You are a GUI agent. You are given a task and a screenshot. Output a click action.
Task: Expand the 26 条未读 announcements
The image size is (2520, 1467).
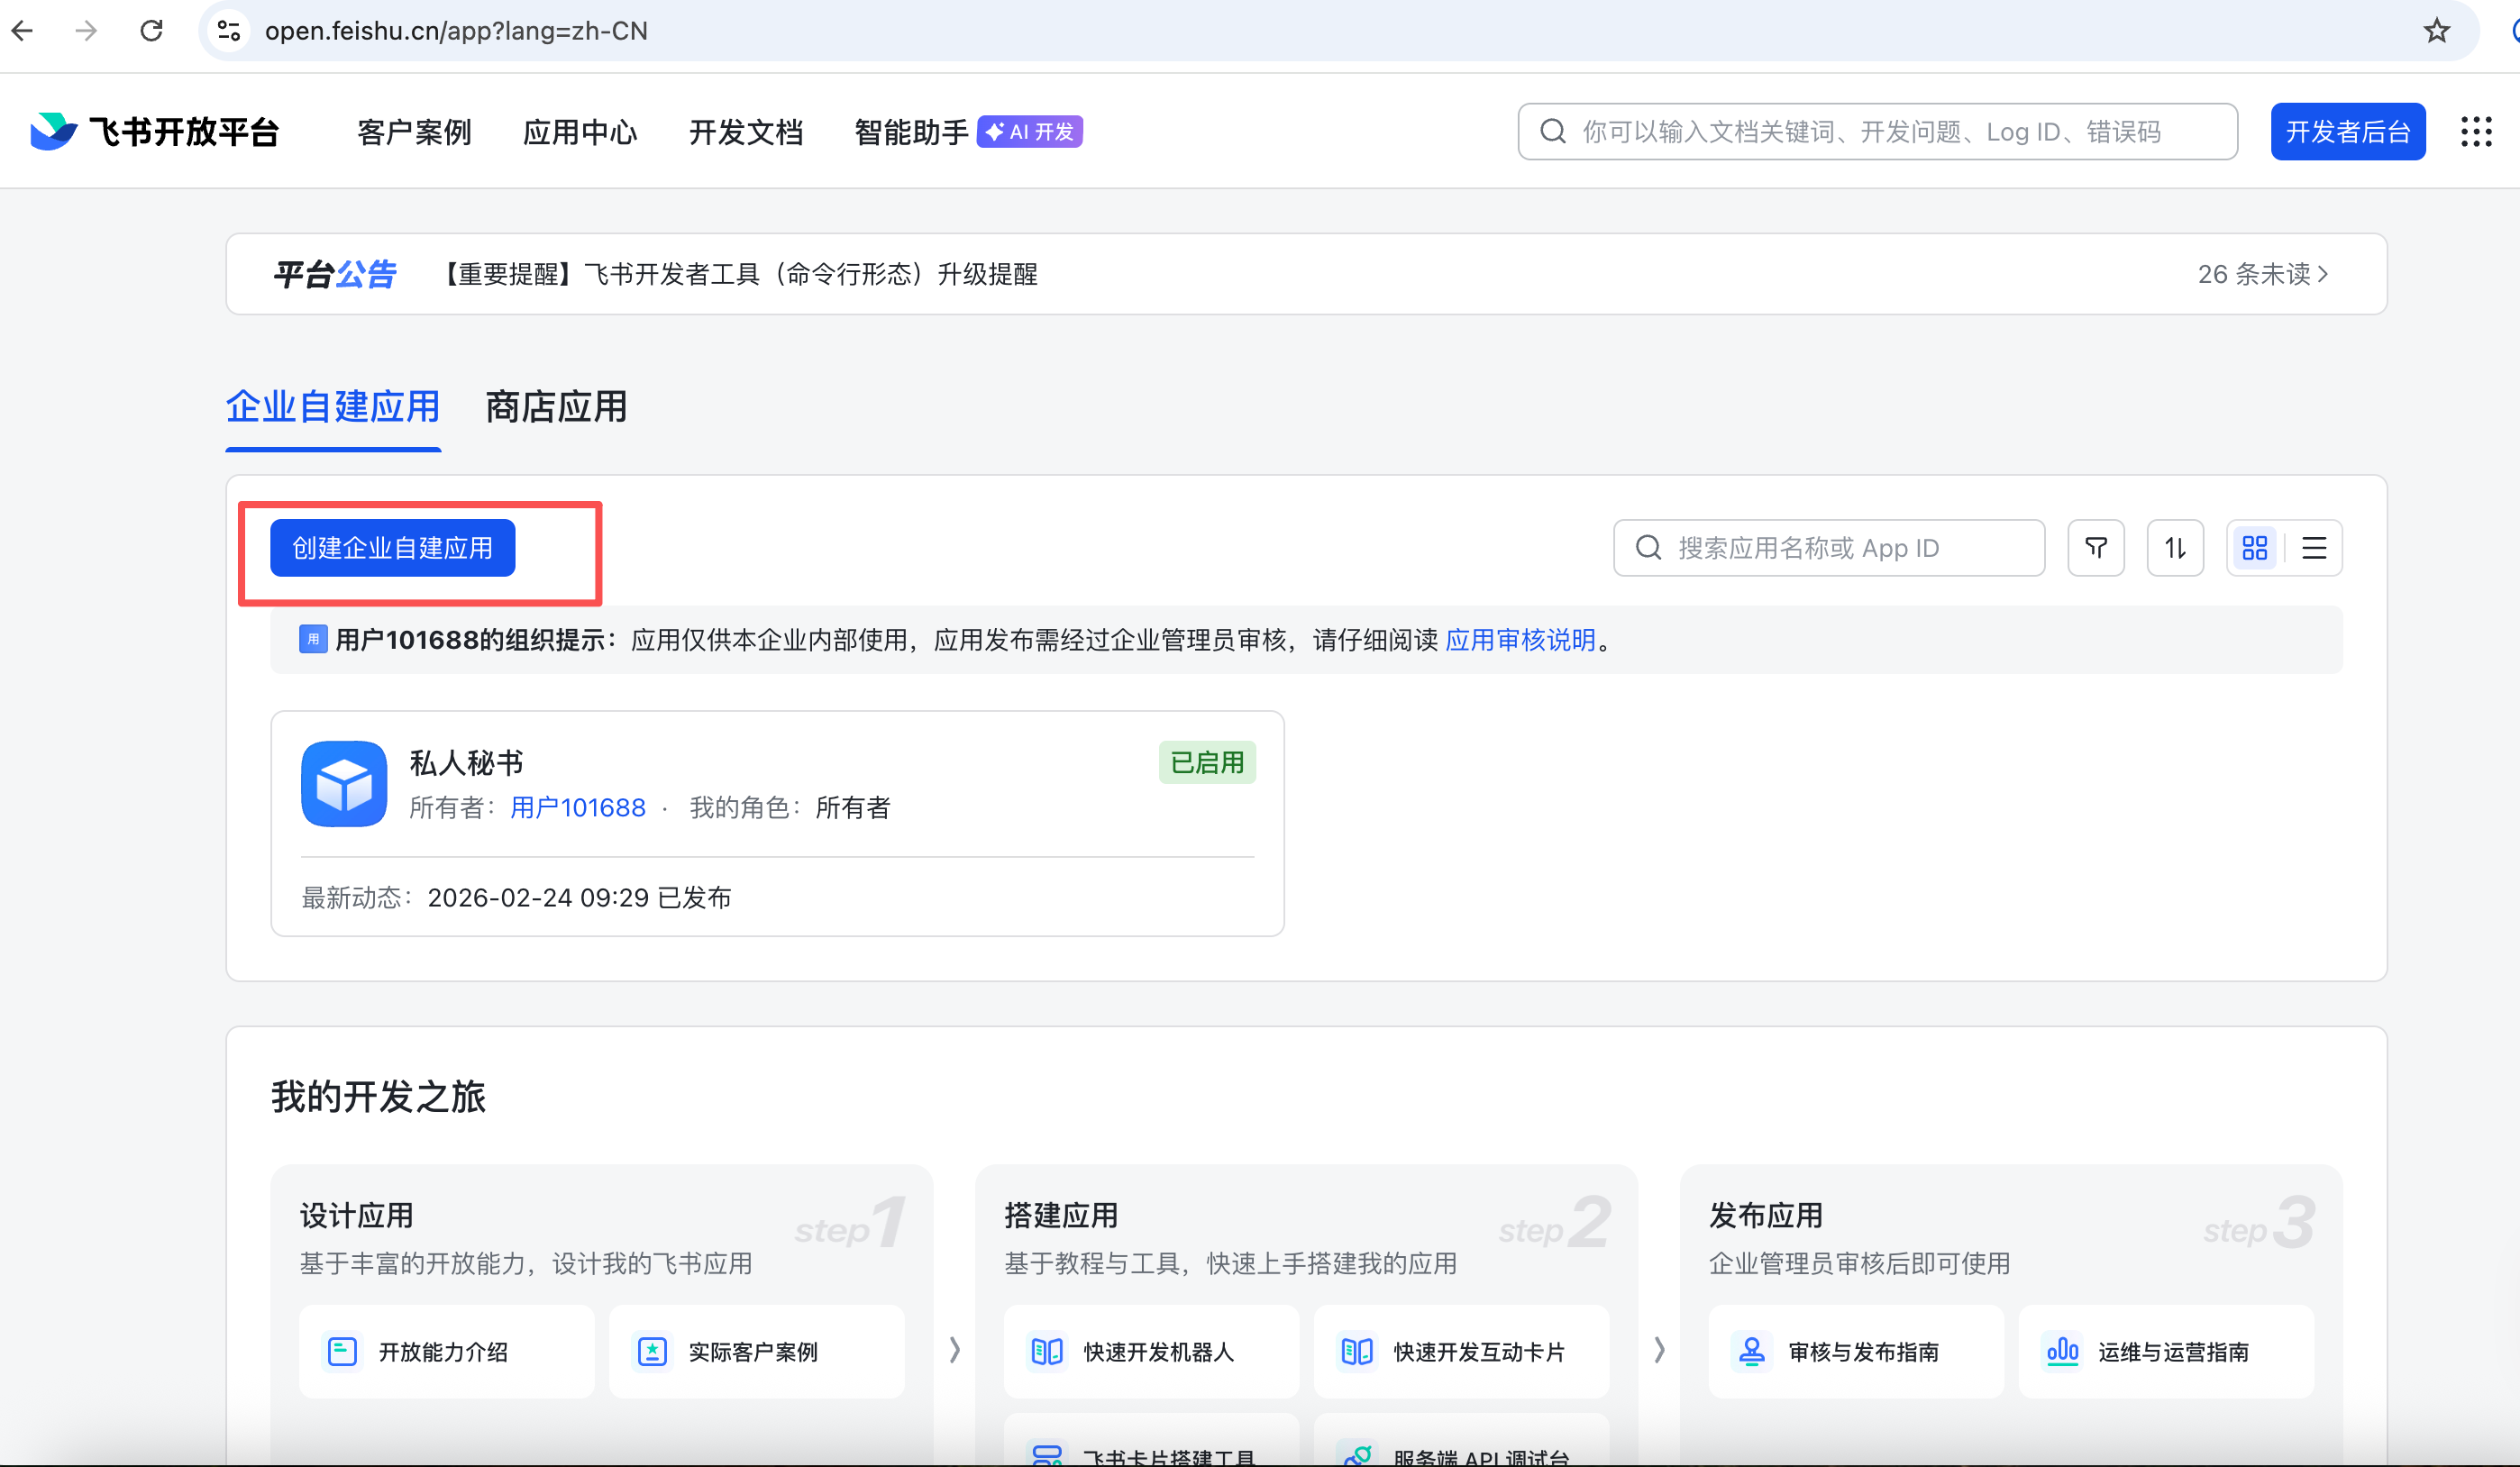click(x=2262, y=274)
